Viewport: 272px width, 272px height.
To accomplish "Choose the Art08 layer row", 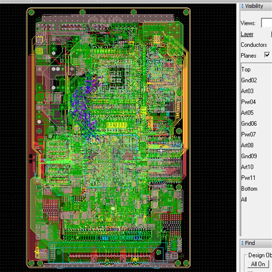I will [x=247, y=145].
